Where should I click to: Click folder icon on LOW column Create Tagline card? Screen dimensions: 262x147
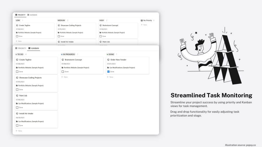17,33
